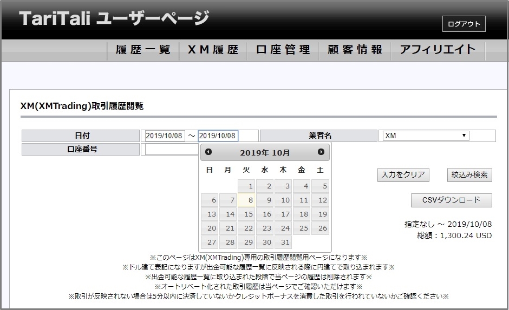
Task: Select October 26 in the calendar
Action: click(x=320, y=228)
